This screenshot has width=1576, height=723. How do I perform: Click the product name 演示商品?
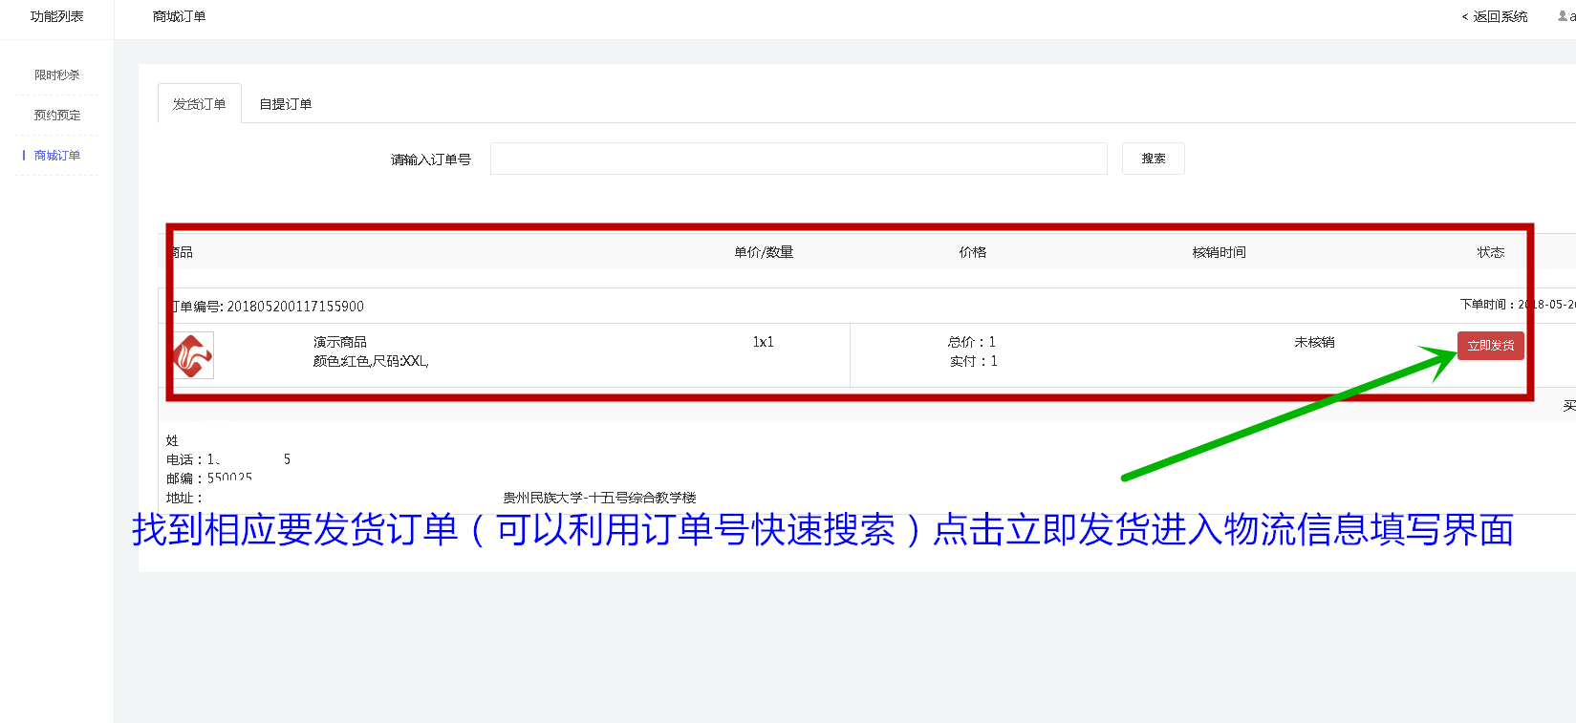[340, 342]
